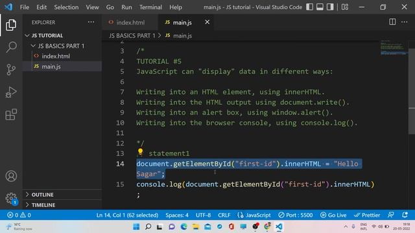
Task: Open File Explorer from taskbar
Action: (x=196, y=227)
